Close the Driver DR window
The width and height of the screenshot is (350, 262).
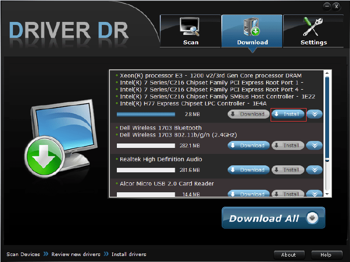[x=337, y=6]
